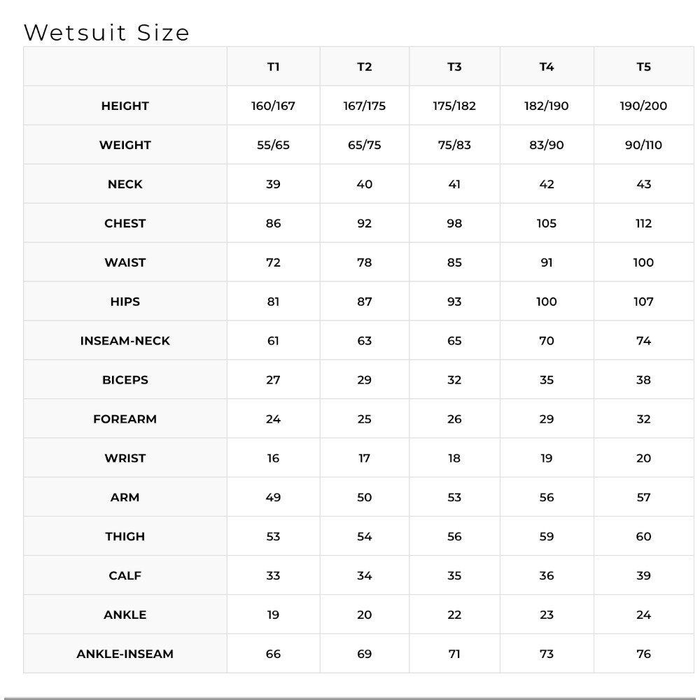Screen dimensions: 700x700
Task: Click the HEIGHT row label
Action: click(x=125, y=106)
